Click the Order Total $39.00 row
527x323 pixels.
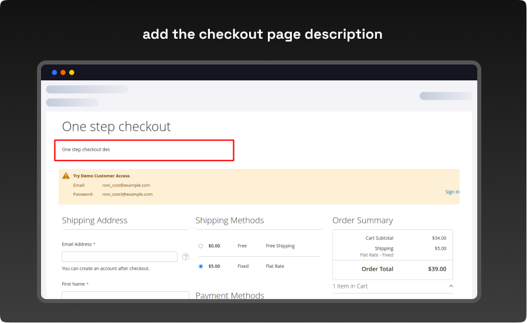(x=392, y=269)
